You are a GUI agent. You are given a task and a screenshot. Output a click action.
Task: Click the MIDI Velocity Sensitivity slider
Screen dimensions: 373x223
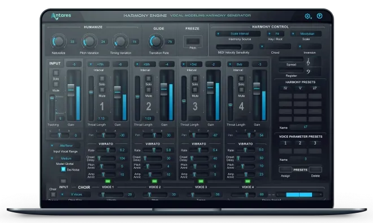click(x=235, y=47)
